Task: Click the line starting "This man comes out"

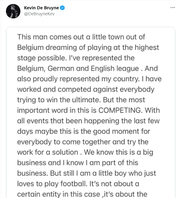Action: [x=85, y=37]
